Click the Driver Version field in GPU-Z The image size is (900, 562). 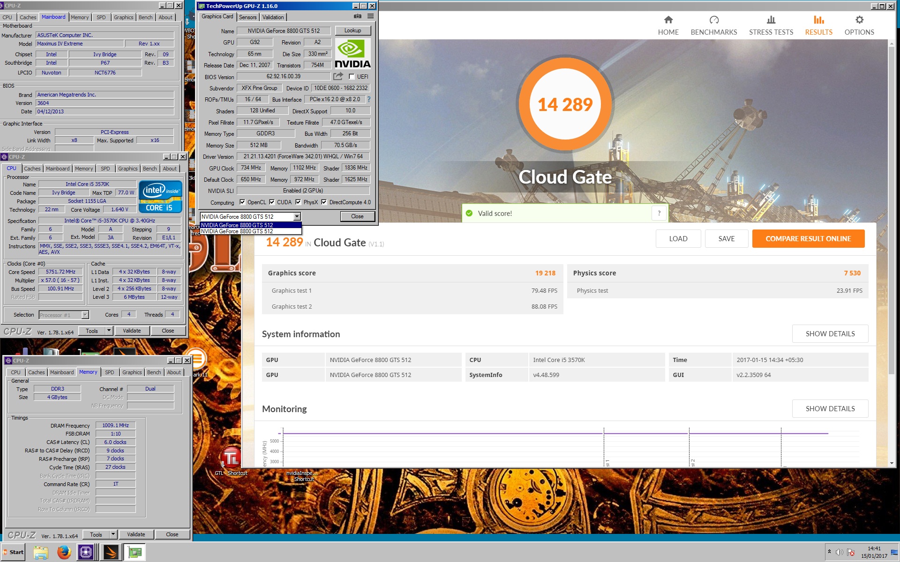(x=303, y=156)
